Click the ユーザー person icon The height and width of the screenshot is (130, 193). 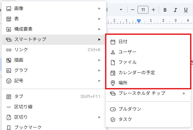(x=113, y=52)
